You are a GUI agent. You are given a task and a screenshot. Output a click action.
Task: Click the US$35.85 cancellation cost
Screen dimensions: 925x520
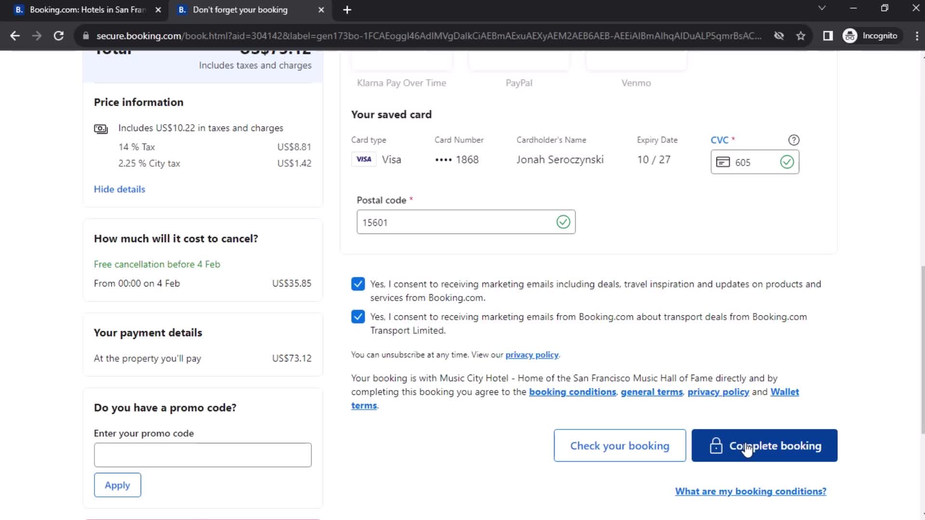click(x=291, y=284)
